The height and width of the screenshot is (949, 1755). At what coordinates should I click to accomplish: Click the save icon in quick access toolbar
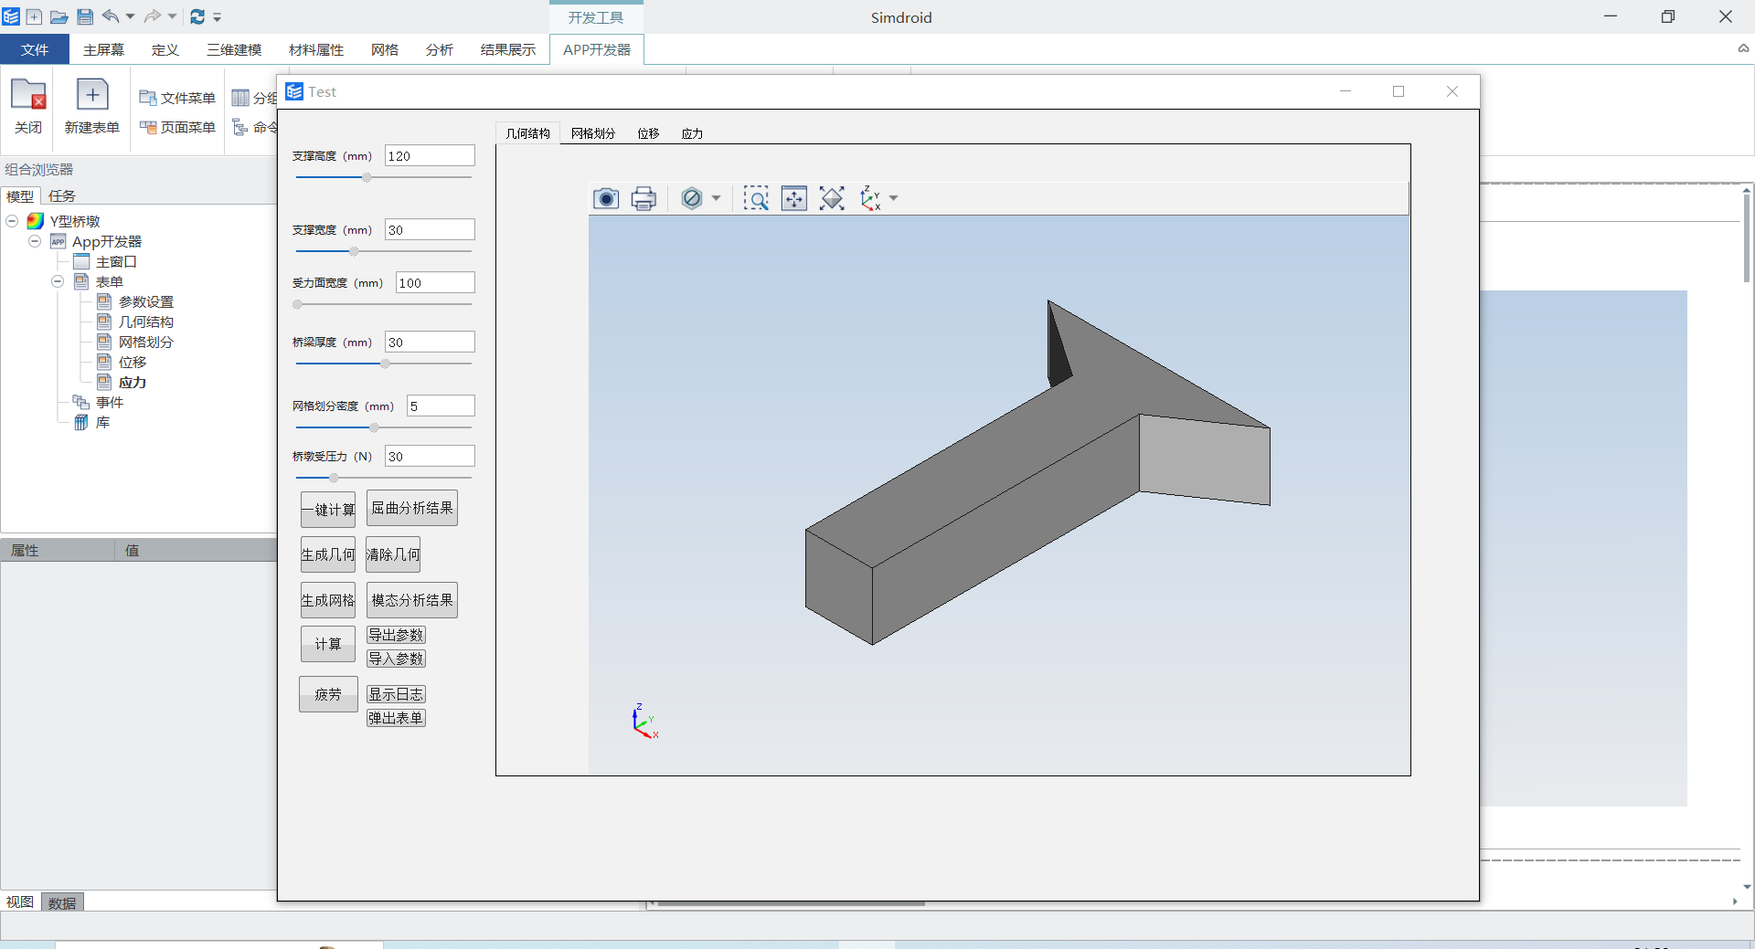coord(84,16)
